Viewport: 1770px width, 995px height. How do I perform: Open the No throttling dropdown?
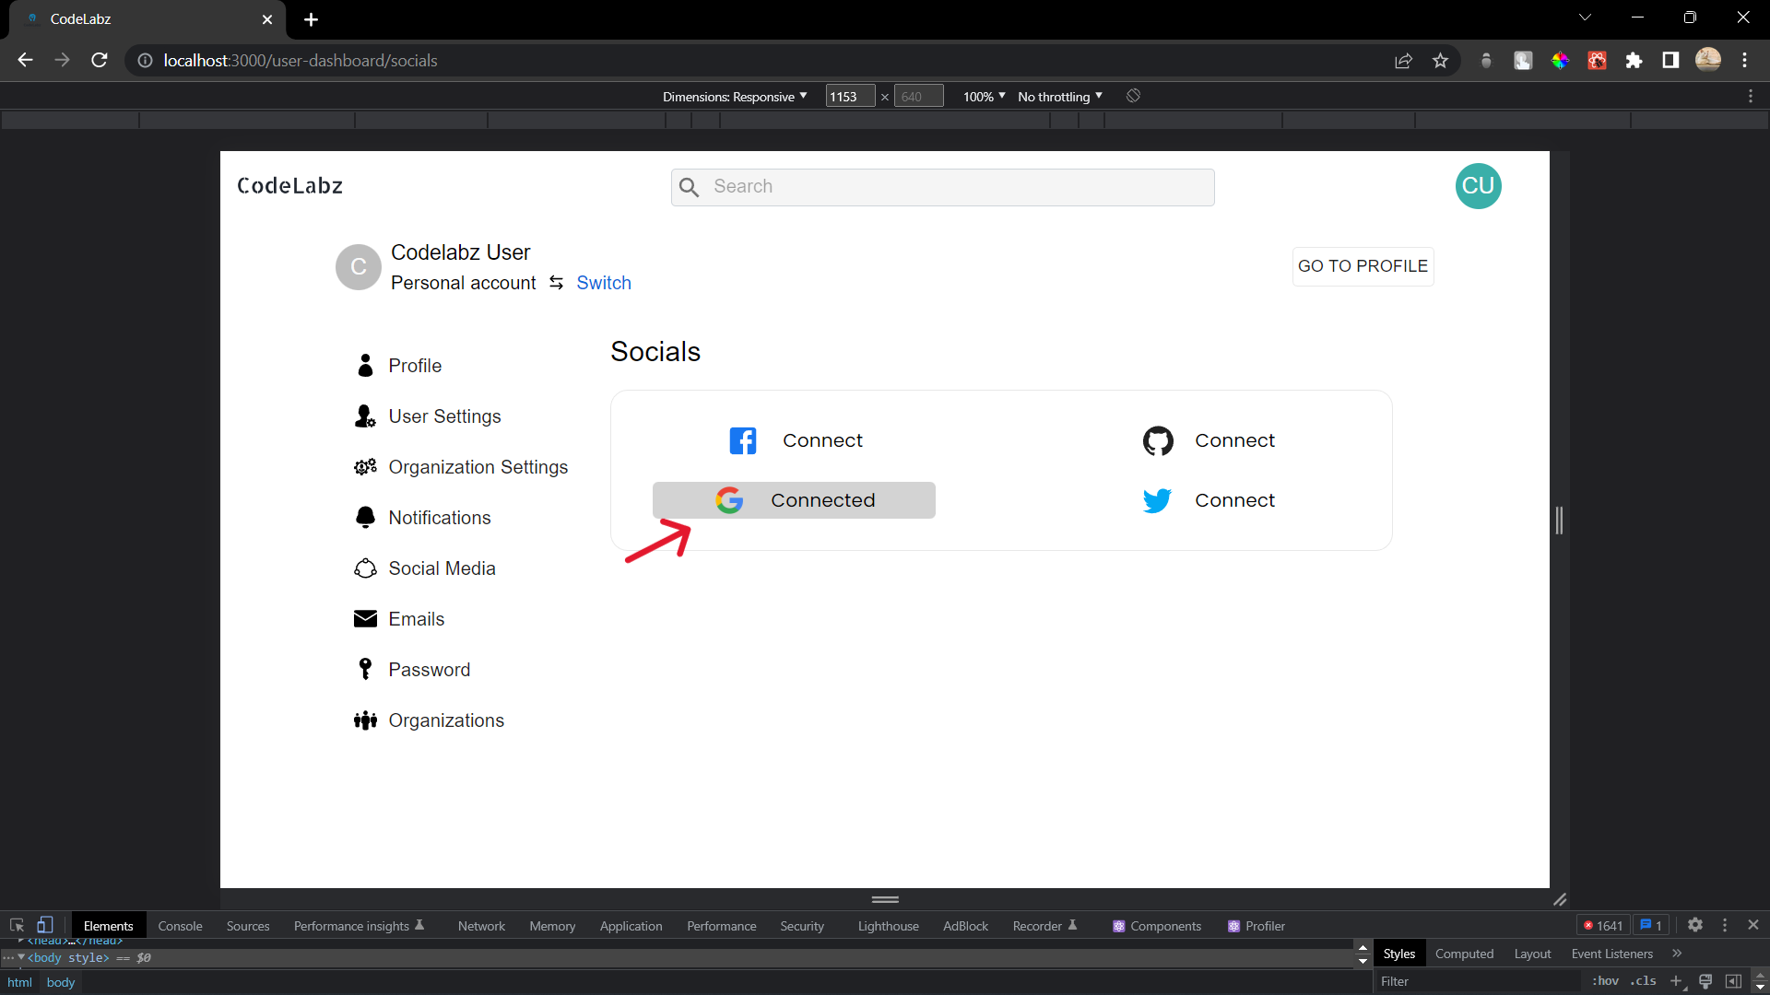(x=1058, y=96)
